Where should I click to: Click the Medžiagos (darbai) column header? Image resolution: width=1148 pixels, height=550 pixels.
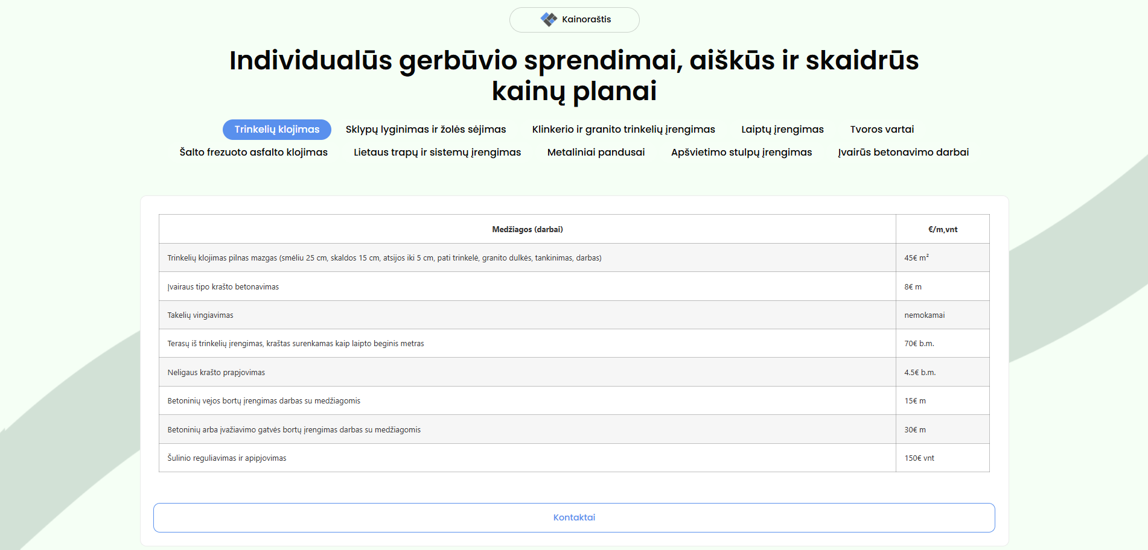click(x=527, y=229)
